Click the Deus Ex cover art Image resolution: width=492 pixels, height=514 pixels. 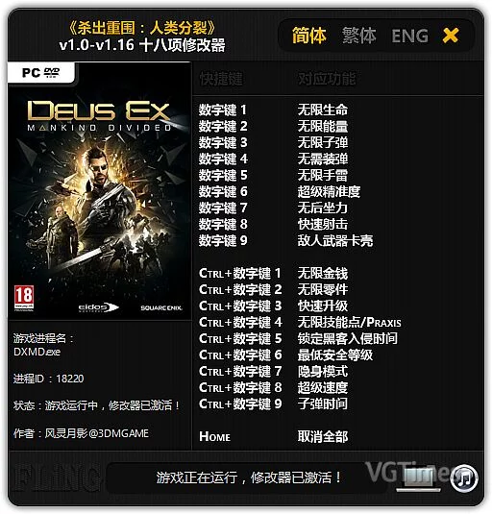point(100,191)
